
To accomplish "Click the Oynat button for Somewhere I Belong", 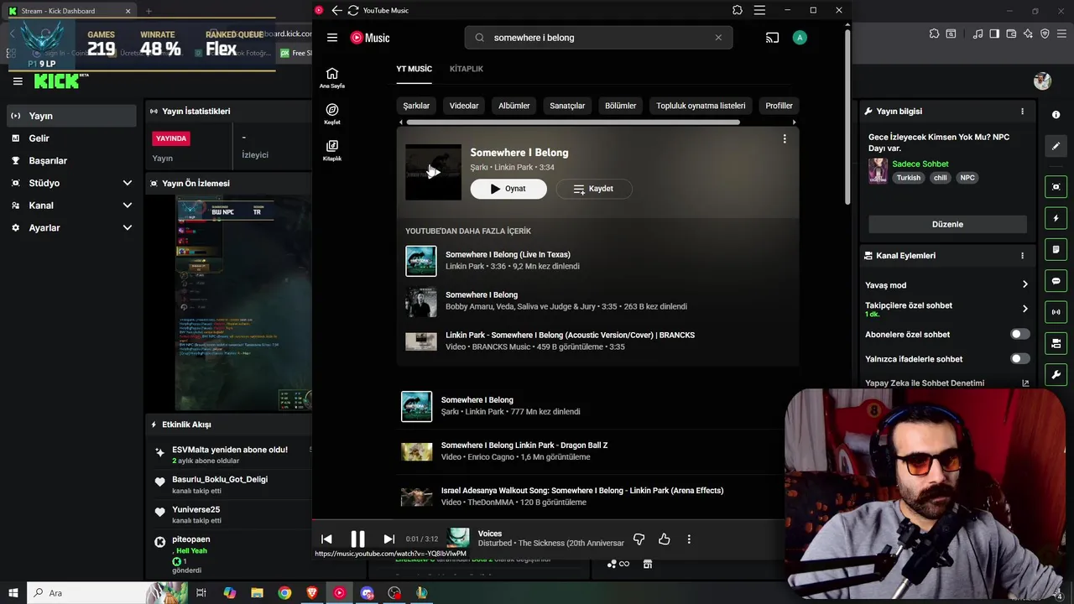I will point(508,189).
